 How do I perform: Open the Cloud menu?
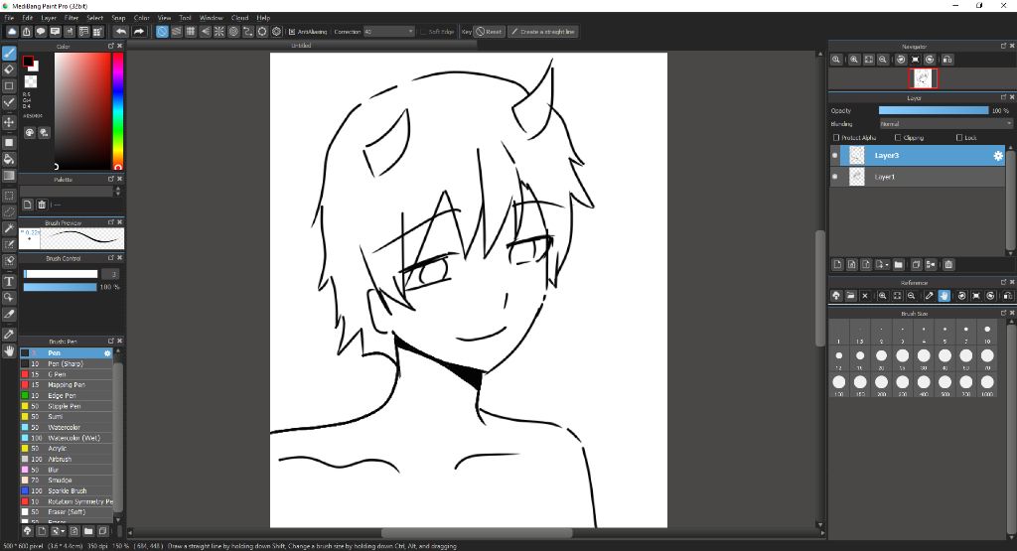(x=240, y=18)
